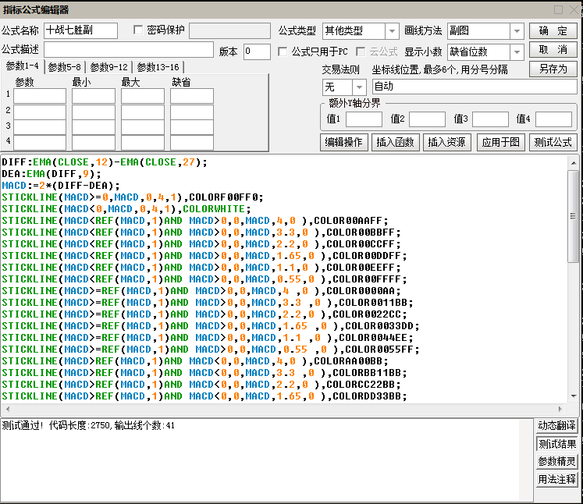This screenshot has height=504, width=583.
Task: Click code editor horizontal scroll-right arrow
Action: 560,409
